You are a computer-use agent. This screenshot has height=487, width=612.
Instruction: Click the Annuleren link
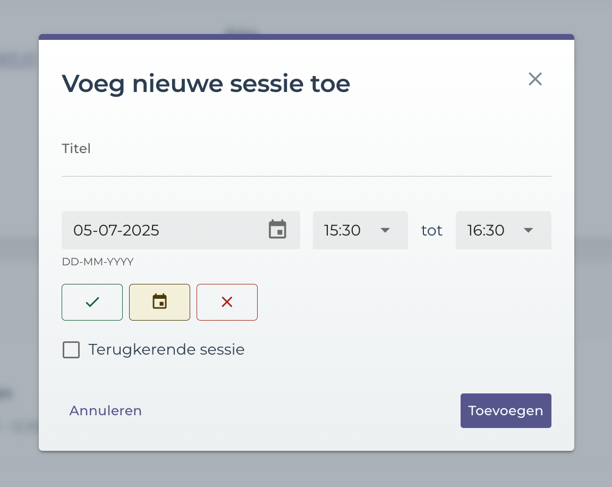105,410
